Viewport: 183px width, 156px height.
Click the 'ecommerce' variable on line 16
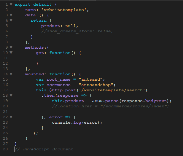58,85
